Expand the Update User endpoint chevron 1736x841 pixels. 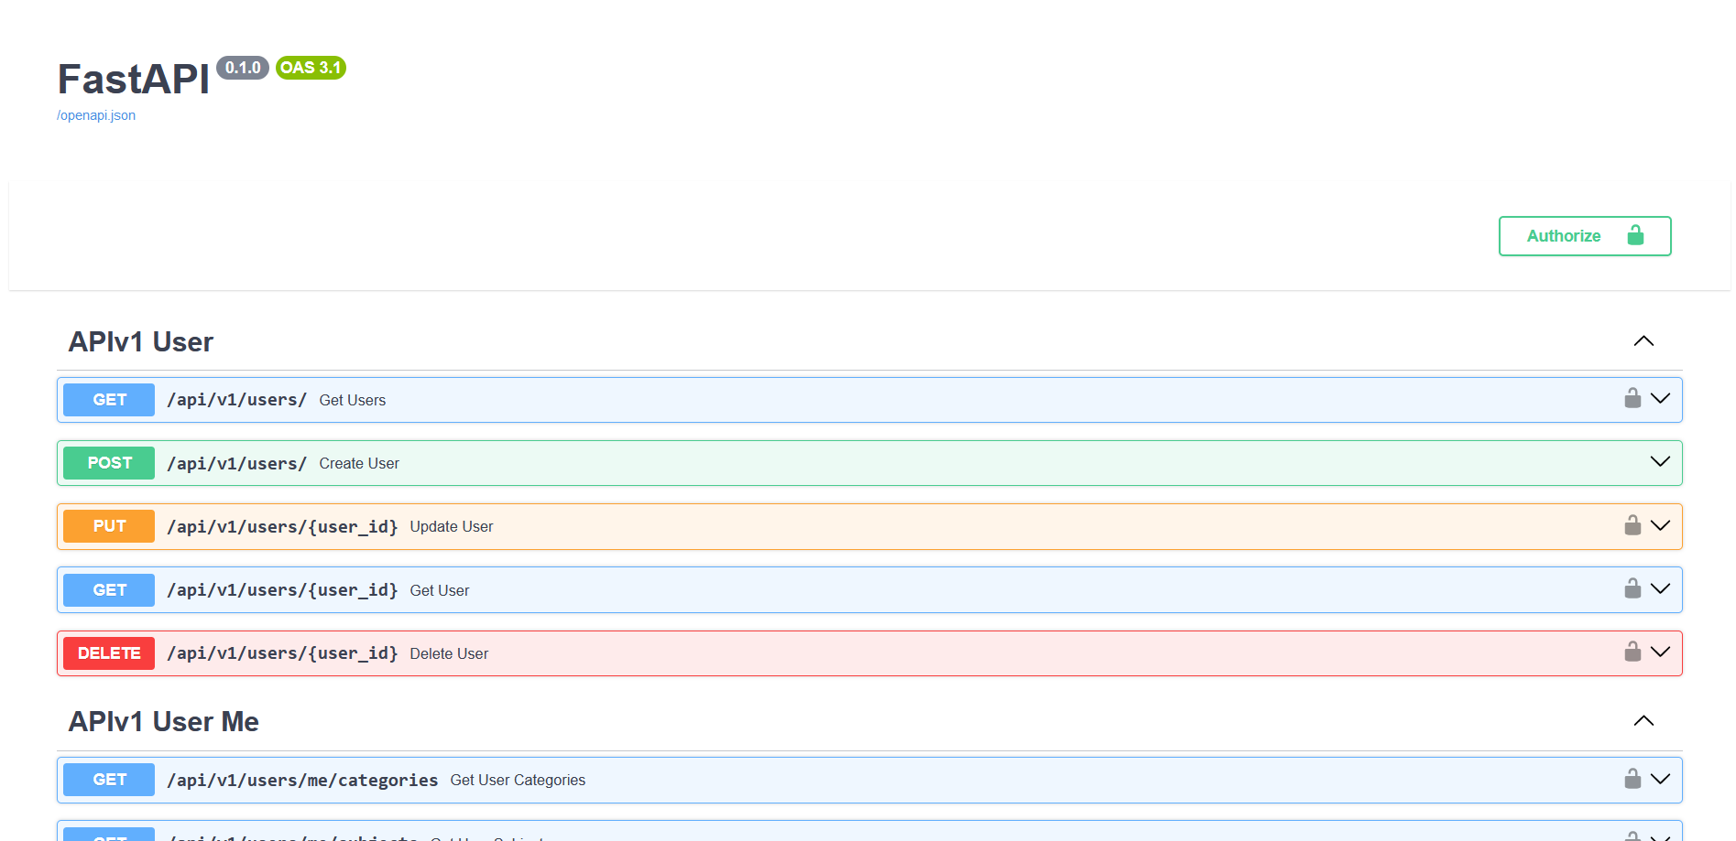tap(1660, 525)
